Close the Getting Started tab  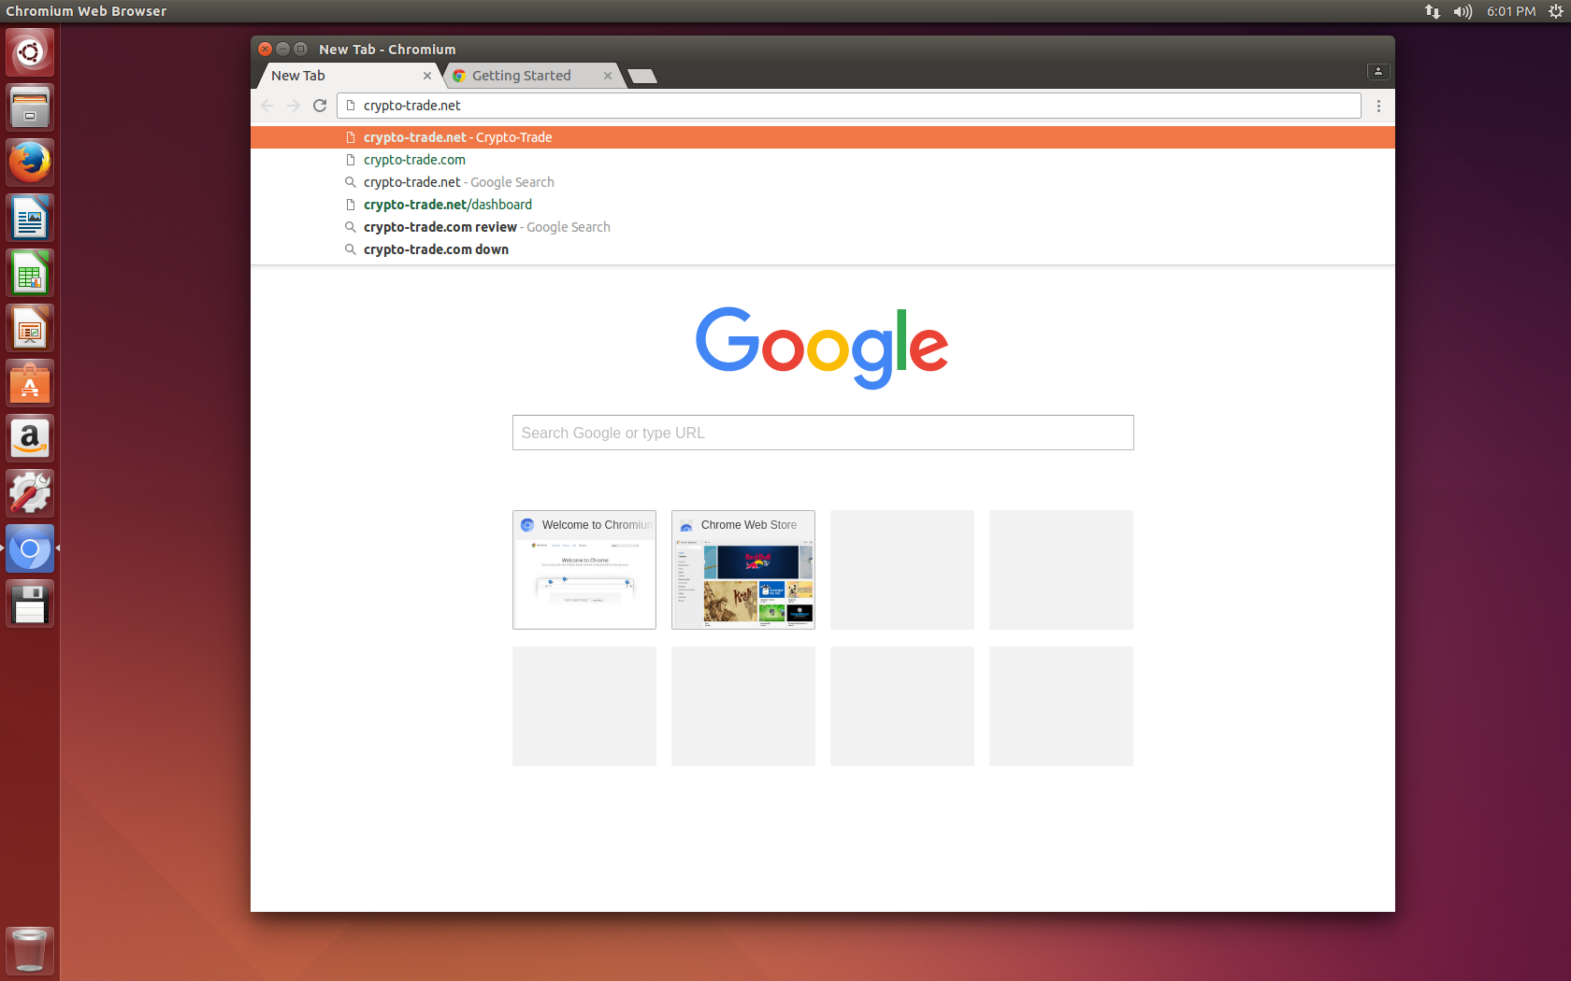(x=608, y=76)
